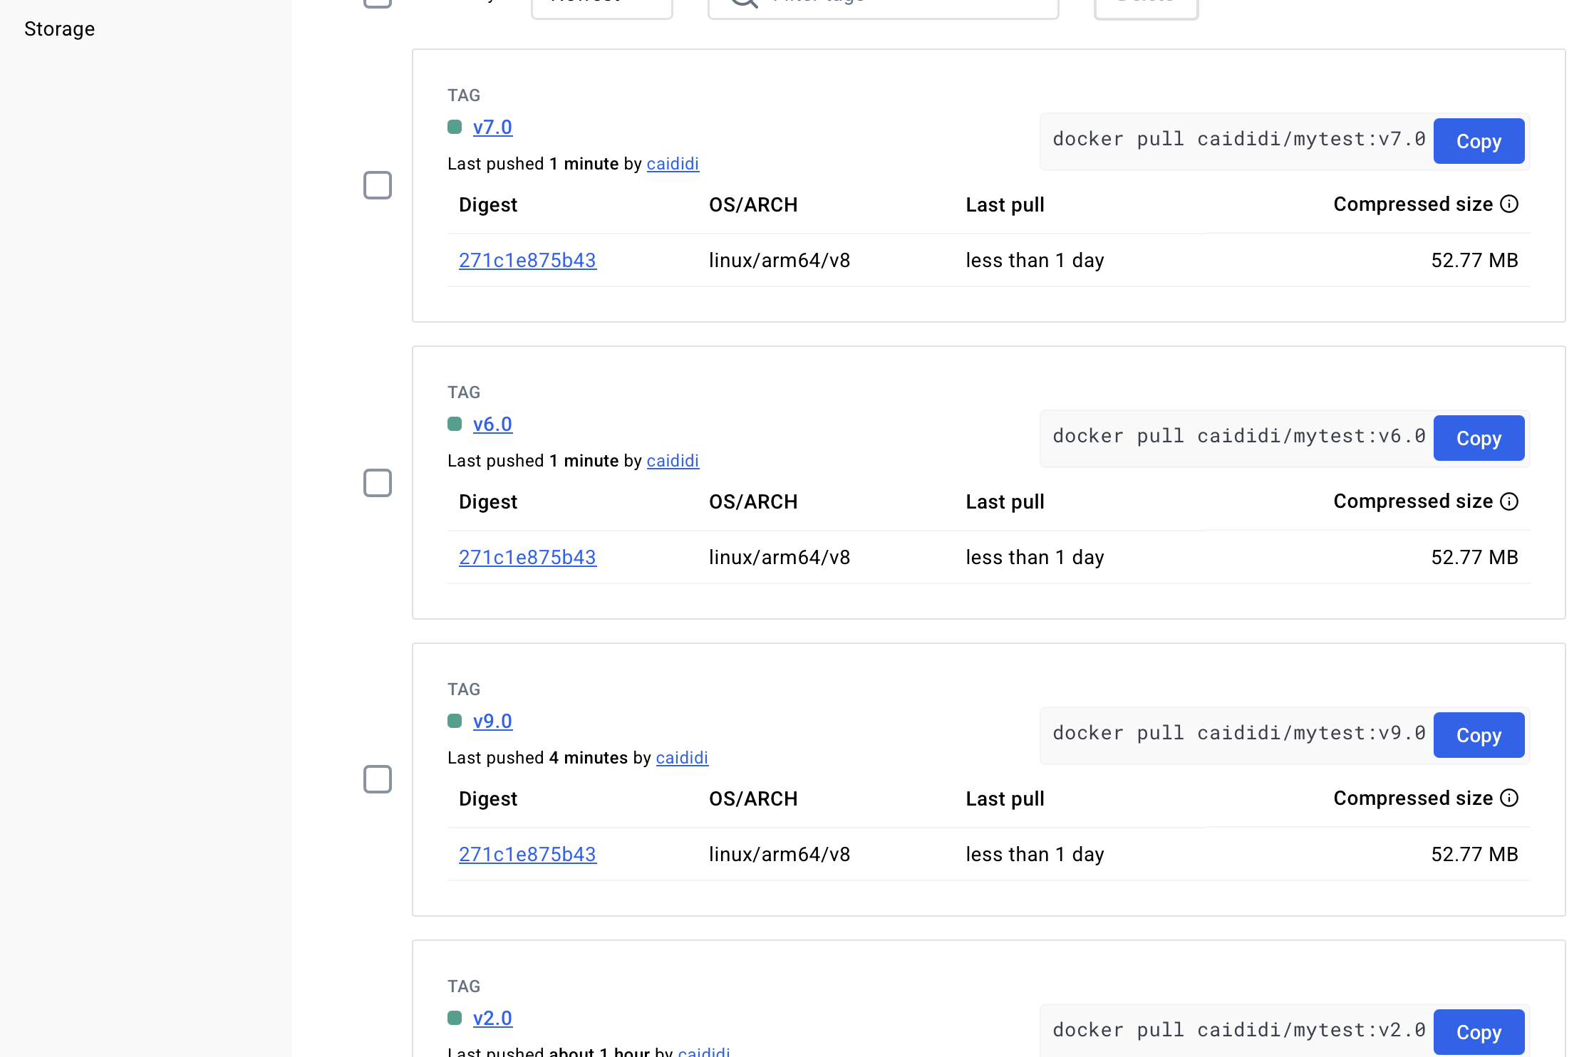This screenshot has width=1589, height=1057.
Task: Open digest 271c1e875b43 in the v9.0 card
Action: tap(527, 854)
